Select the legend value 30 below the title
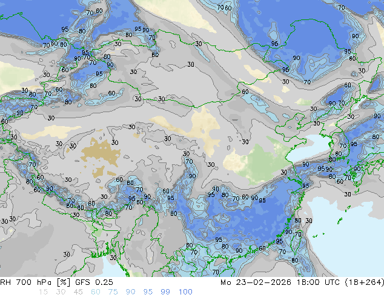 pos(61,292)
